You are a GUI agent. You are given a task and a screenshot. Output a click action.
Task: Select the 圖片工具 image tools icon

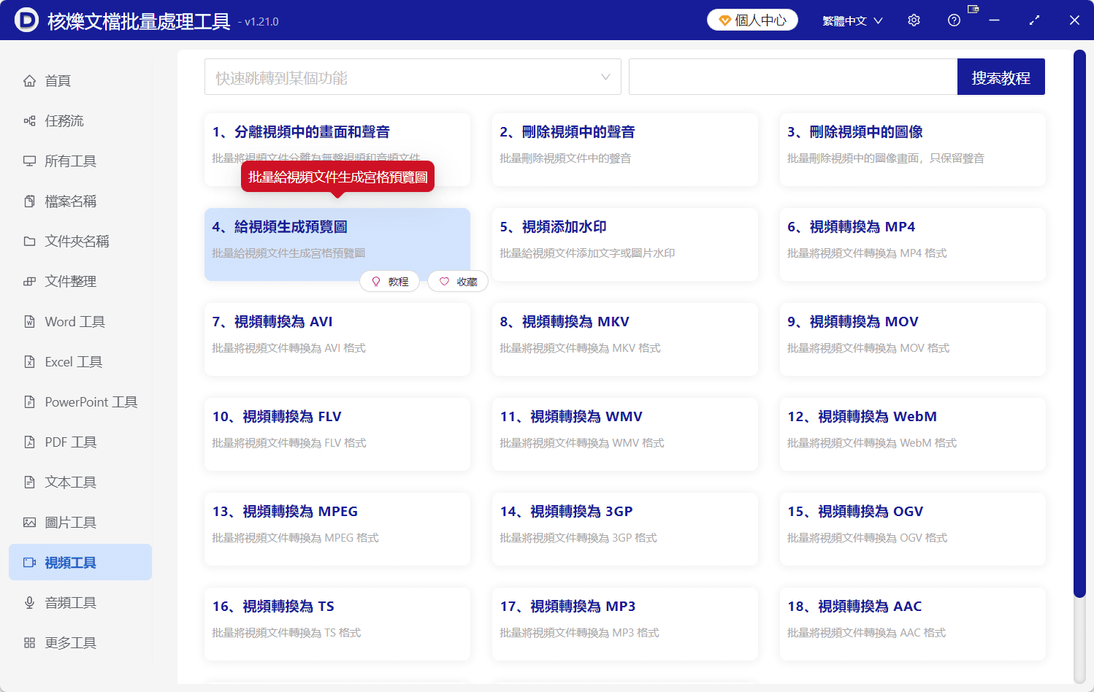tap(28, 522)
